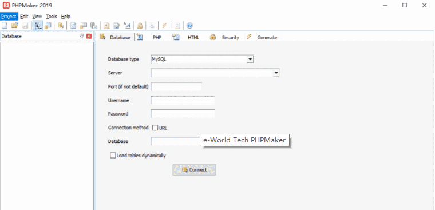Click the Username input field

pyautogui.click(x=183, y=100)
